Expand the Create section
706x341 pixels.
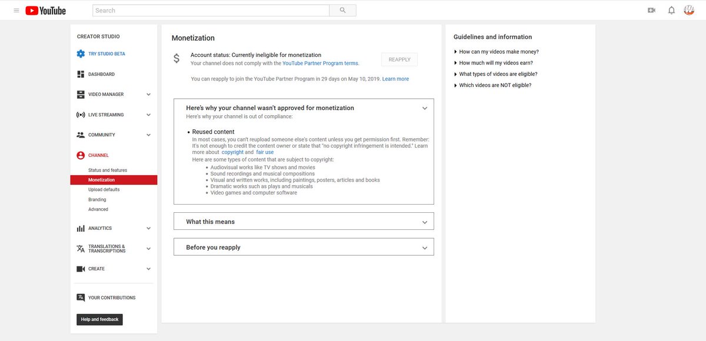pos(148,269)
